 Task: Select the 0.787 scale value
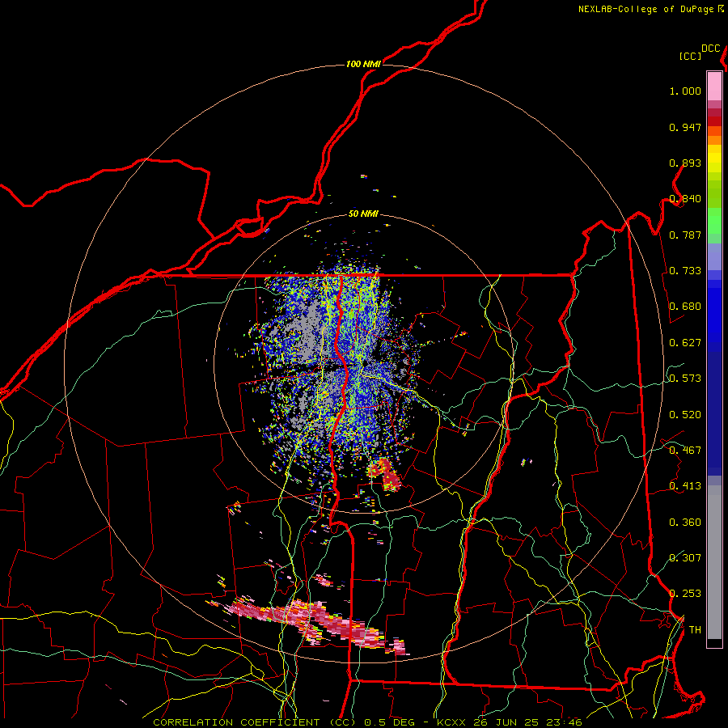click(x=685, y=235)
